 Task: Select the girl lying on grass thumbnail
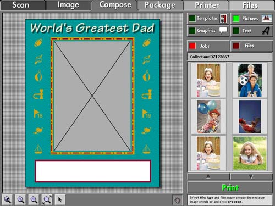(x=250, y=153)
